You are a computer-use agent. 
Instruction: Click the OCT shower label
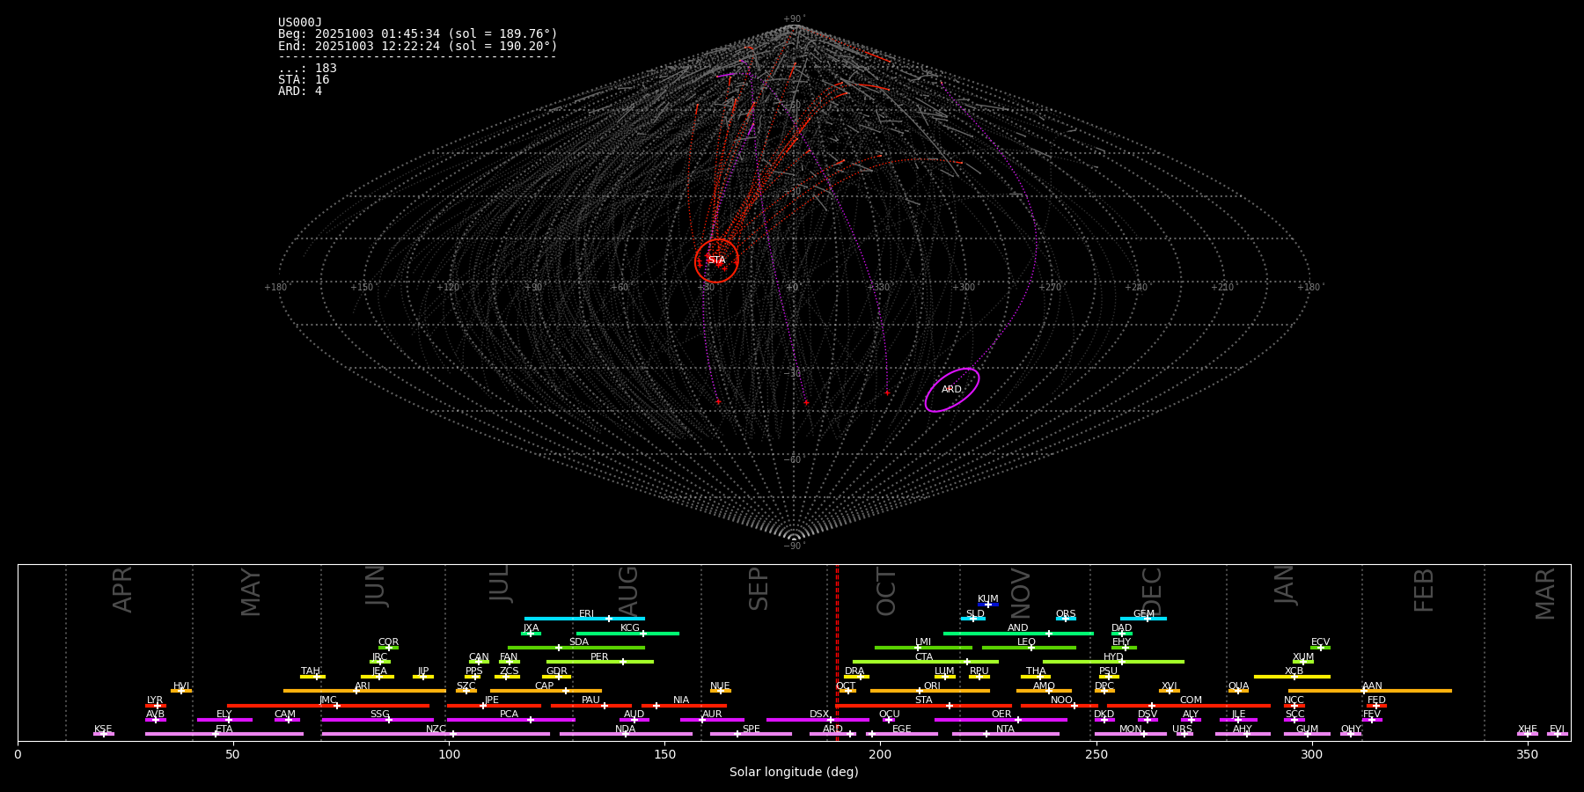tap(846, 686)
